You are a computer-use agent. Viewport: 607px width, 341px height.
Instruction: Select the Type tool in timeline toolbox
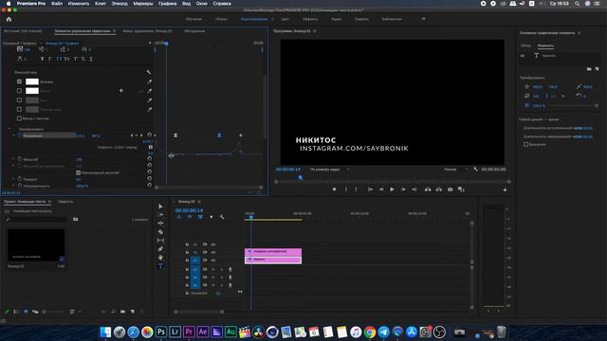[160, 266]
